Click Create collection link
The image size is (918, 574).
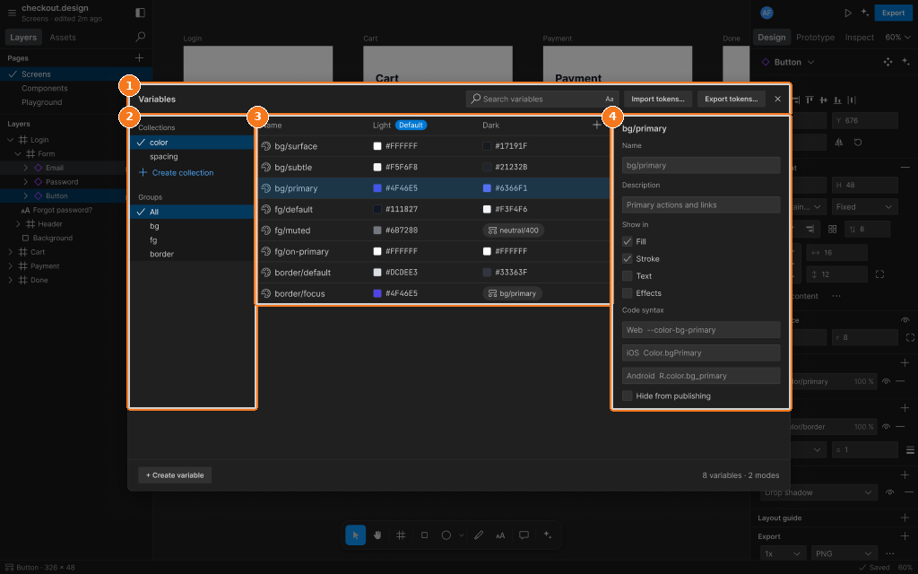tap(177, 173)
